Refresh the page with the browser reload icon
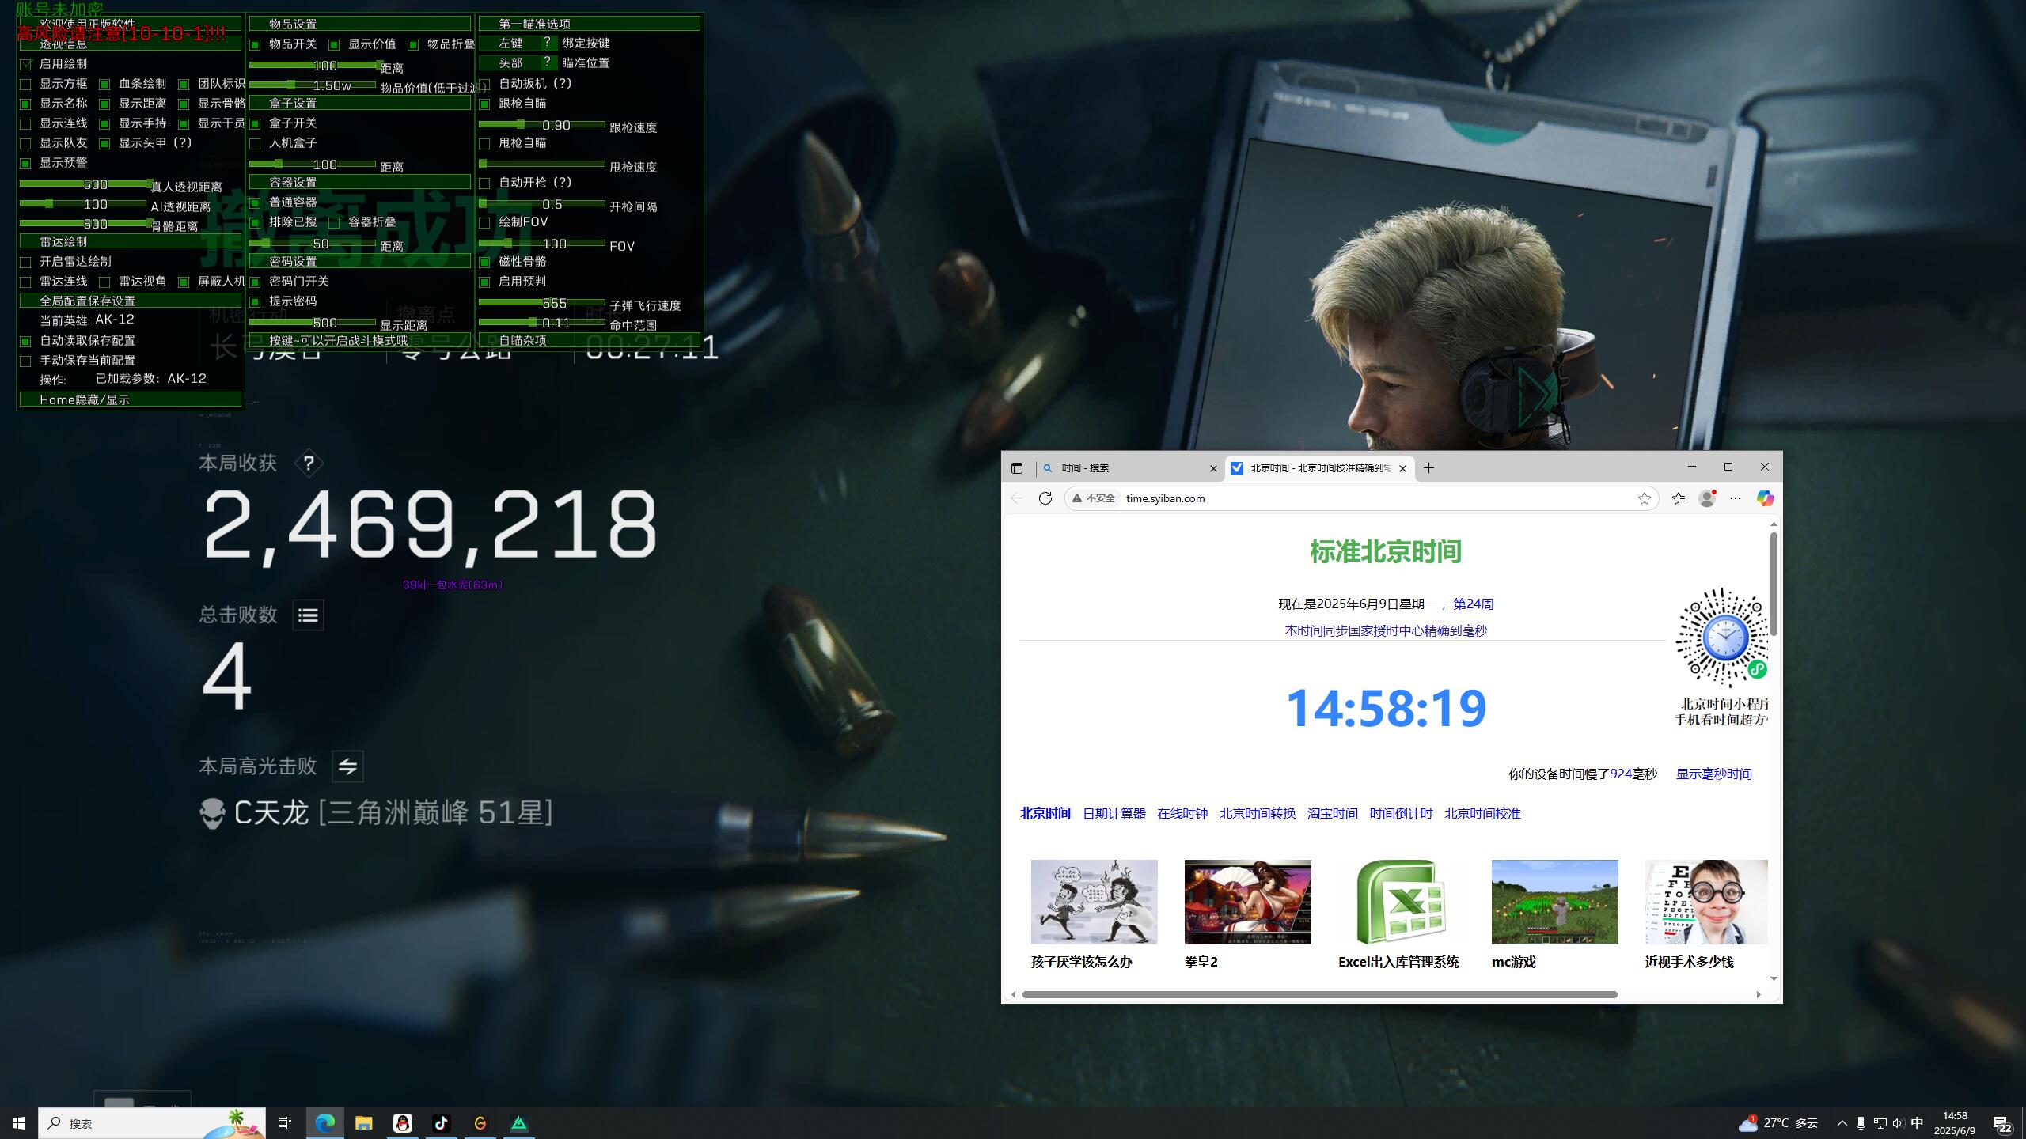 pos(1045,498)
